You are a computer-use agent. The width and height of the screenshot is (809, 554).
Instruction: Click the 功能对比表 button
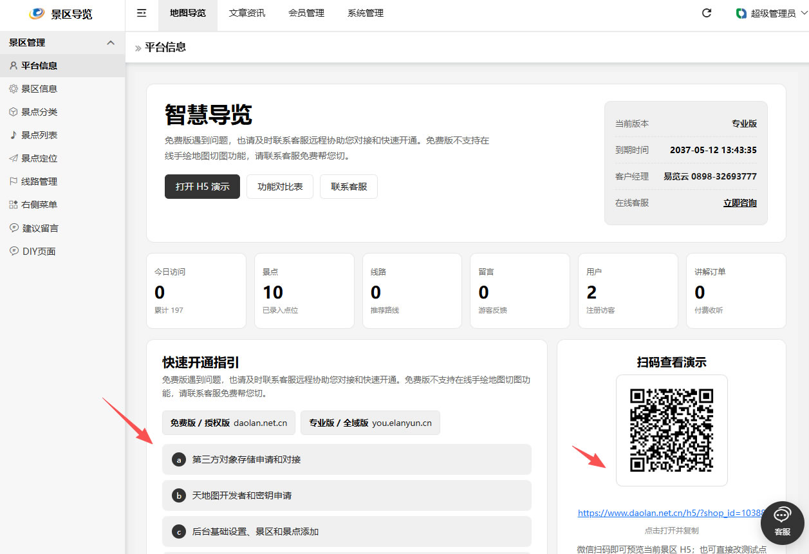point(280,187)
